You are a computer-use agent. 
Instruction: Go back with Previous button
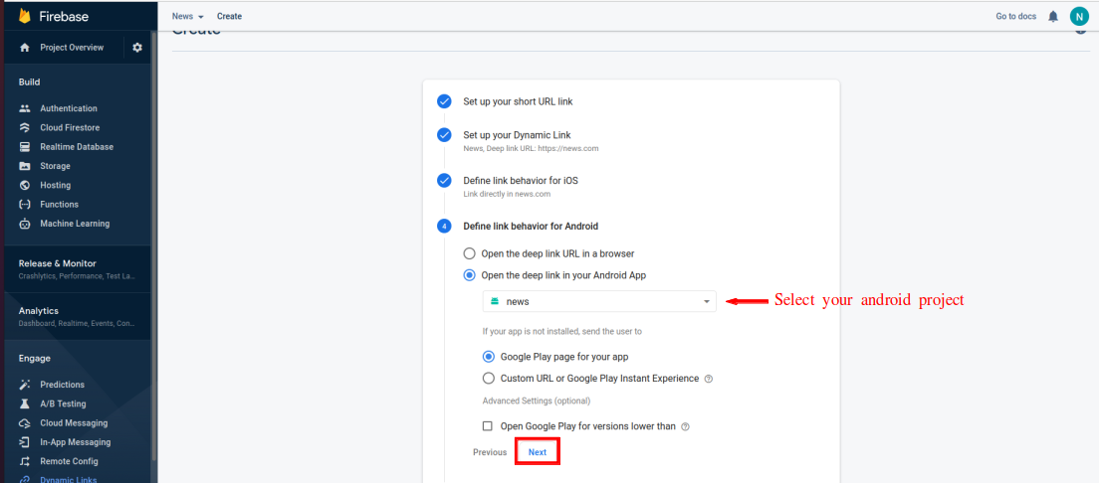coord(490,452)
